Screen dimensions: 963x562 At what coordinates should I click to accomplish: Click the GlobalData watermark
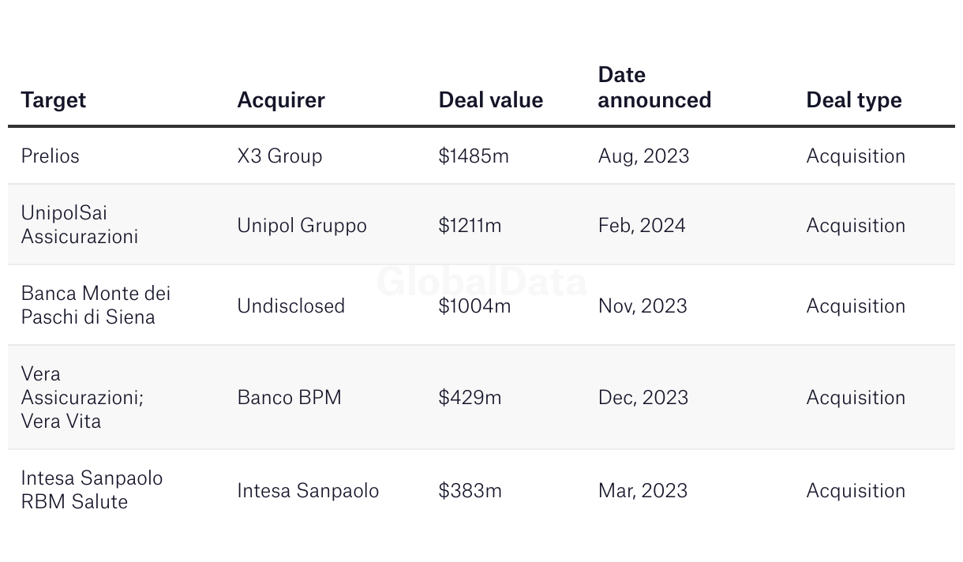(x=481, y=282)
